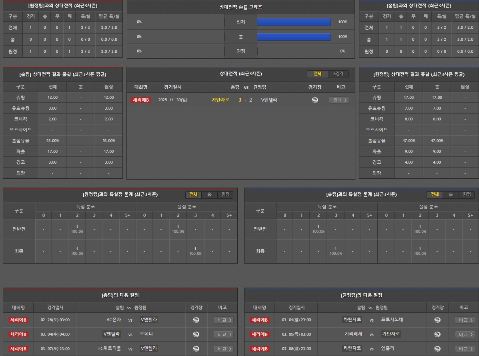
Task: Click stadium icon for 카라레세 vs 카탄자로
Action: 437,334
